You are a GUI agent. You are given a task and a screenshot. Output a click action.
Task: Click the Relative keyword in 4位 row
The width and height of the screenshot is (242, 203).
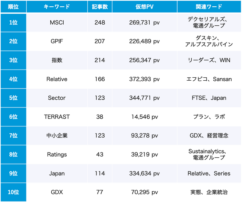57,79
